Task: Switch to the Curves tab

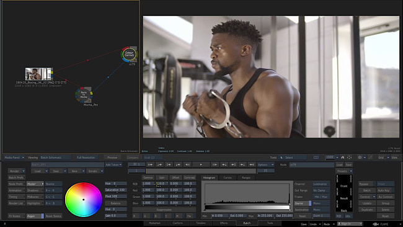Action: click(228, 177)
